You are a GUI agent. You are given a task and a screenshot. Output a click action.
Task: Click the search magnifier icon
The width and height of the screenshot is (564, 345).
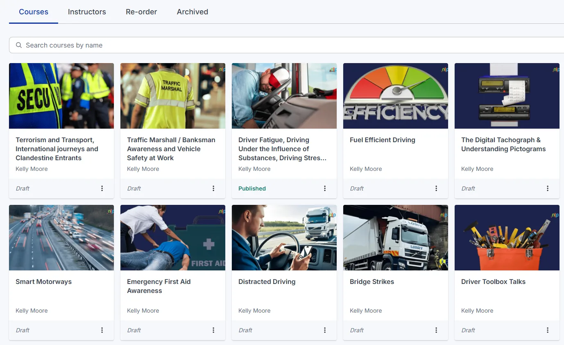click(x=19, y=45)
